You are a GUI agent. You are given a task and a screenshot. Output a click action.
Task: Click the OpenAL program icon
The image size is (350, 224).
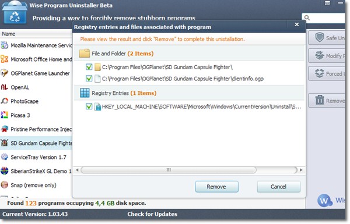[x=4, y=87]
